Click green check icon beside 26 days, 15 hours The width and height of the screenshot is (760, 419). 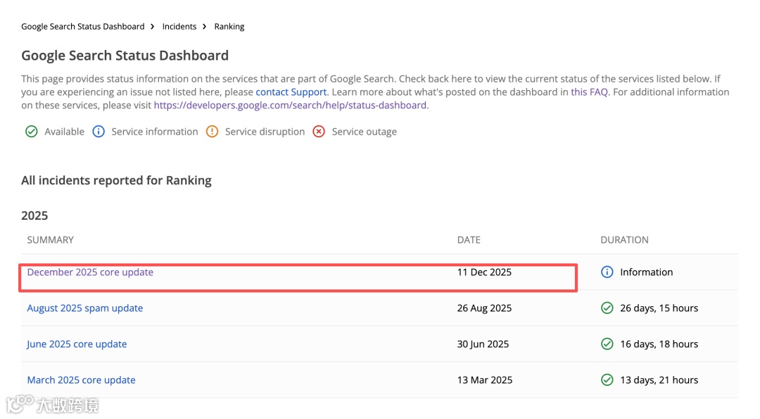coord(607,308)
